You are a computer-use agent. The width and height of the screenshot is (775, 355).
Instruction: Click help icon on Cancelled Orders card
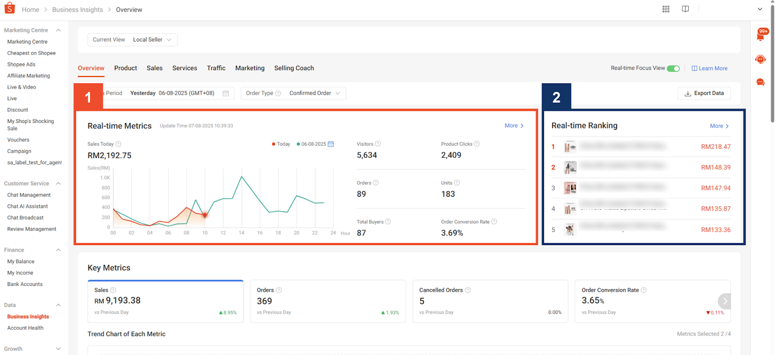click(x=468, y=290)
